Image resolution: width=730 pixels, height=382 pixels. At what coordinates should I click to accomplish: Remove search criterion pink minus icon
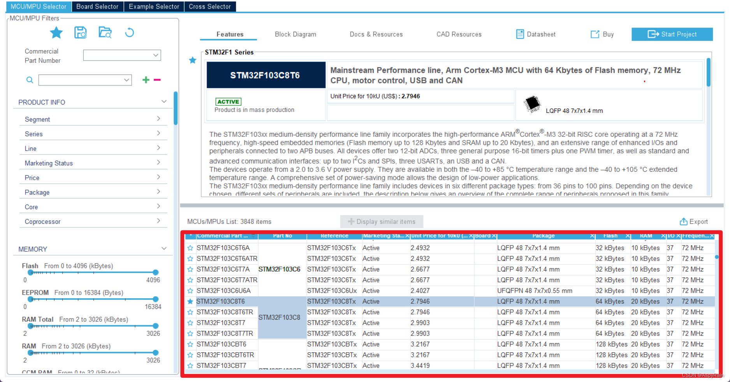coord(157,80)
